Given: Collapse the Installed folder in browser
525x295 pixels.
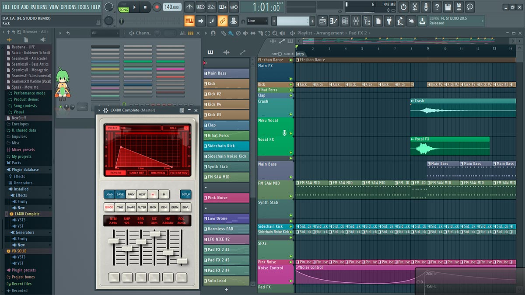Looking at the screenshot, I should click(x=21, y=189).
